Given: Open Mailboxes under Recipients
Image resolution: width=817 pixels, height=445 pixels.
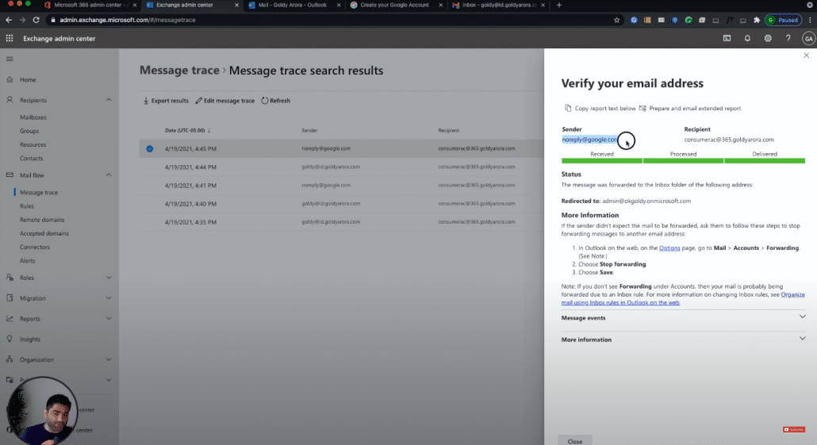Looking at the screenshot, I should pos(33,117).
